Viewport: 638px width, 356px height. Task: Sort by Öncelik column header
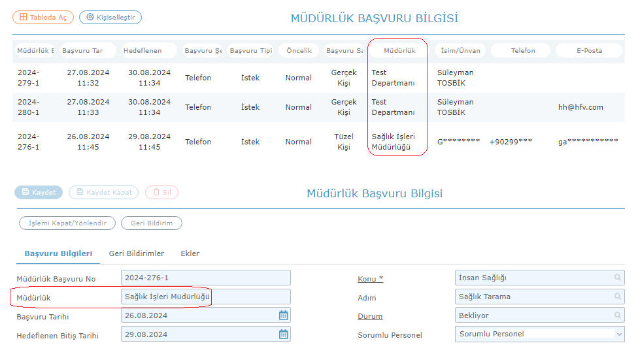coord(299,50)
